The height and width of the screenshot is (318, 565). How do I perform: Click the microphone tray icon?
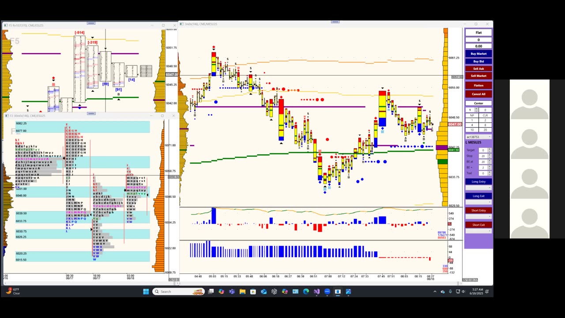(x=450, y=291)
